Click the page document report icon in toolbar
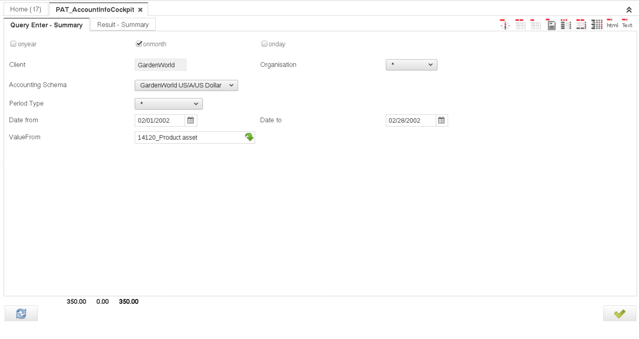This screenshot has width=639, height=339. tap(551, 25)
